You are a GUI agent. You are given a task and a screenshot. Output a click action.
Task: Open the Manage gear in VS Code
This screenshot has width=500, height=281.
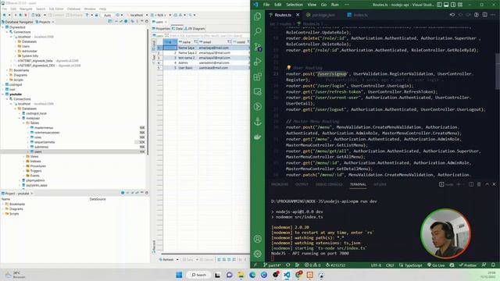(x=258, y=254)
